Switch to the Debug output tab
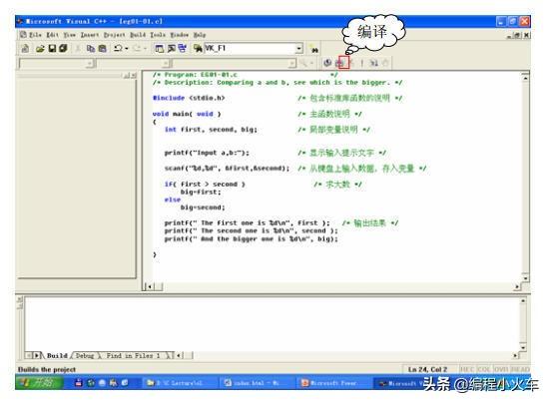 pyautogui.click(x=85, y=356)
